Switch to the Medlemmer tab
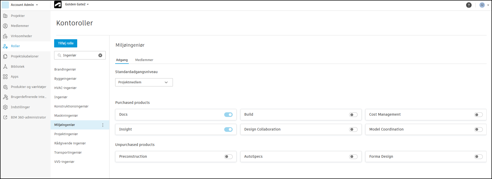Screen dimensions: 492x179 tap(144, 60)
